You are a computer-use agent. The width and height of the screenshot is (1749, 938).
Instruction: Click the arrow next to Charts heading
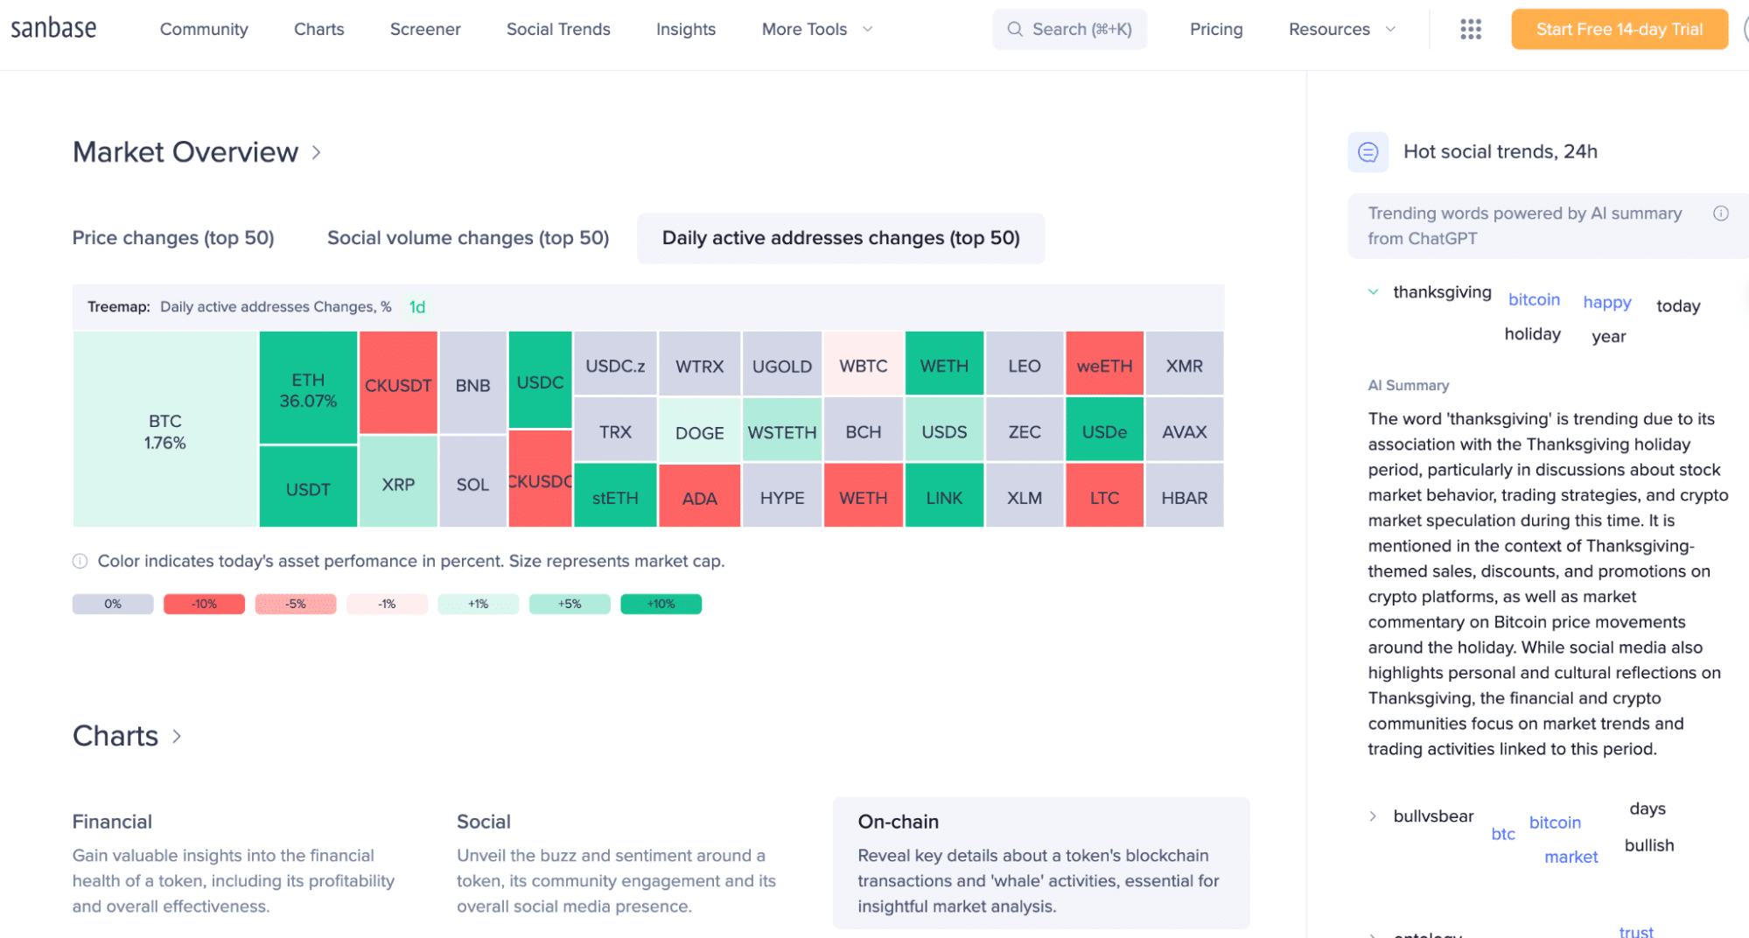[x=177, y=737]
